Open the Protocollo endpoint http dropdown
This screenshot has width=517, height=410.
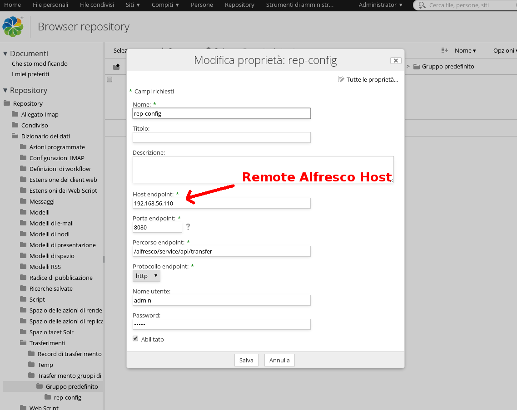point(146,276)
